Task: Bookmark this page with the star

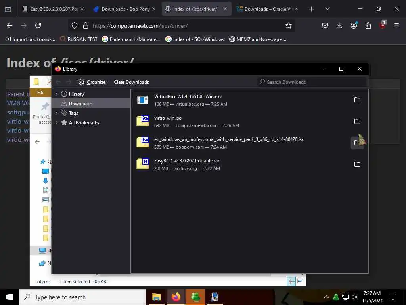Action: tap(289, 25)
